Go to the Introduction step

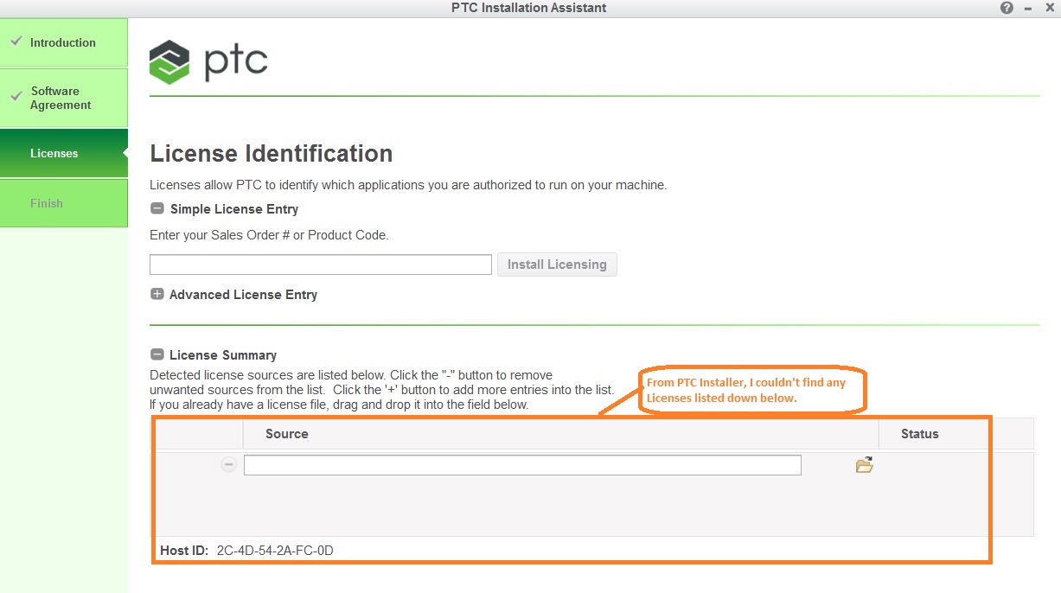coord(64,42)
